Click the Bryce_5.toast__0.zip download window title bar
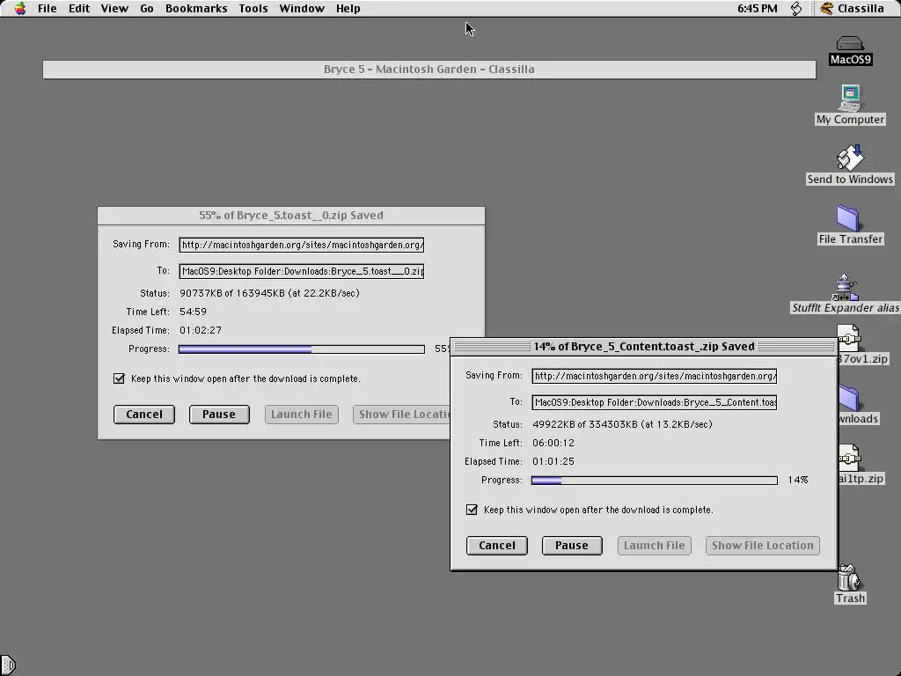The height and width of the screenshot is (676, 901). [291, 216]
